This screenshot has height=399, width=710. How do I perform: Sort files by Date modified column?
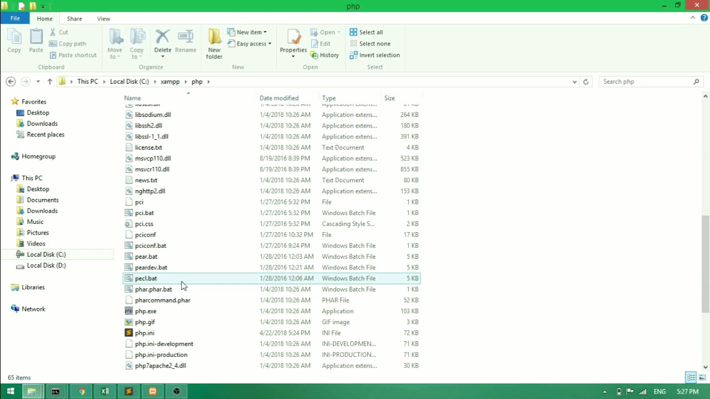pyautogui.click(x=279, y=98)
